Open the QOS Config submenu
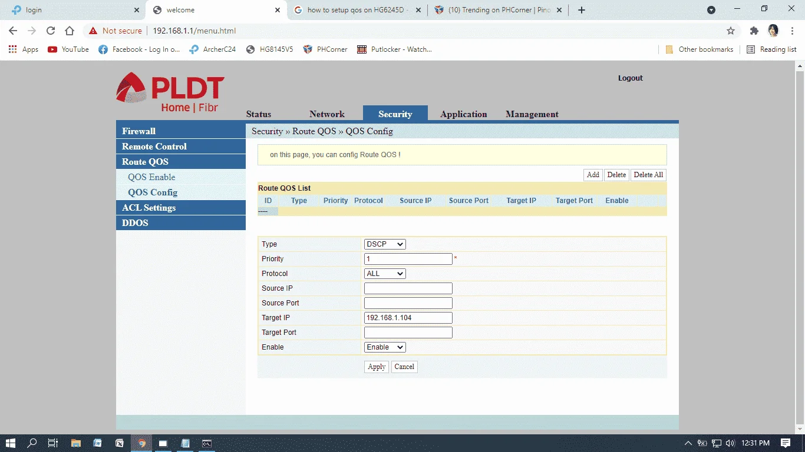805x452 pixels. point(153,192)
